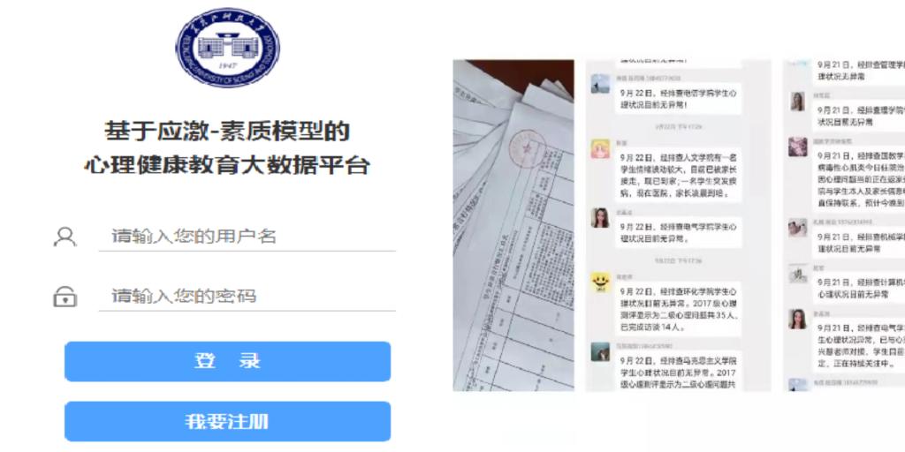Click the avatar beside the 马克思主义学院 message
905x452 pixels.
[600, 351]
